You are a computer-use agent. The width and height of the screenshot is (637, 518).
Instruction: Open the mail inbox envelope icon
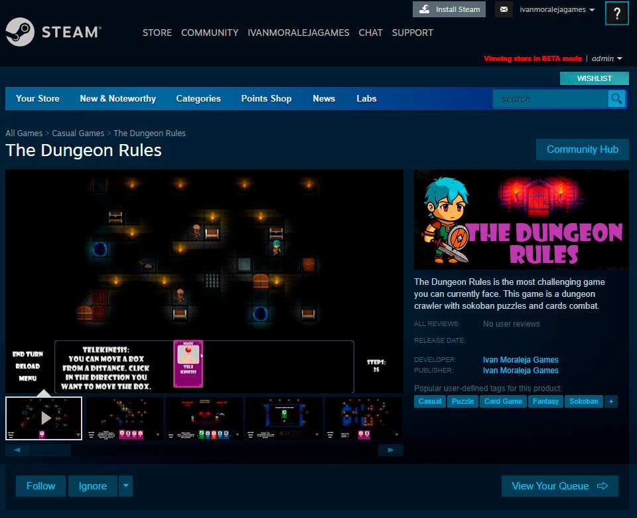click(504, 9)
